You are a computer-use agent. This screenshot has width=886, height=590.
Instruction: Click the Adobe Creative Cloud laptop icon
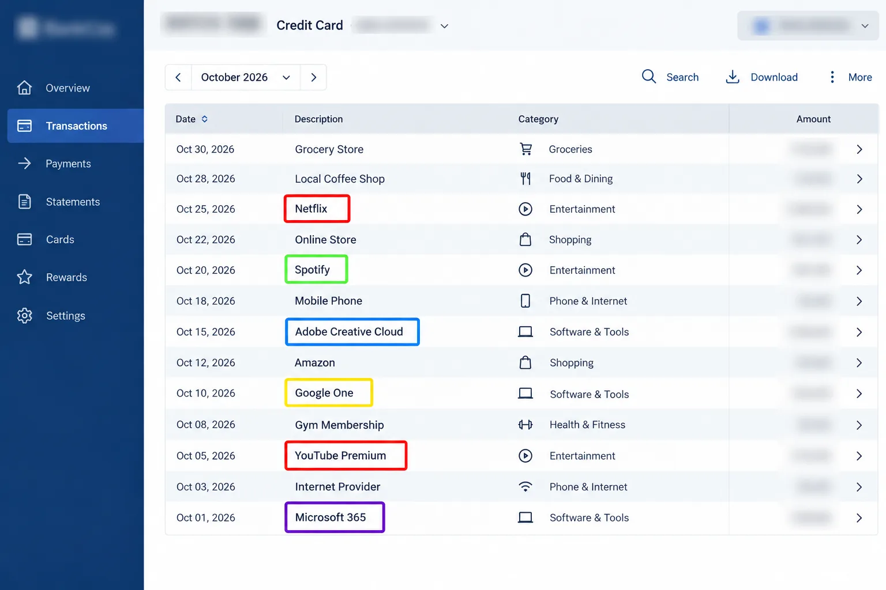coord(525,332)
